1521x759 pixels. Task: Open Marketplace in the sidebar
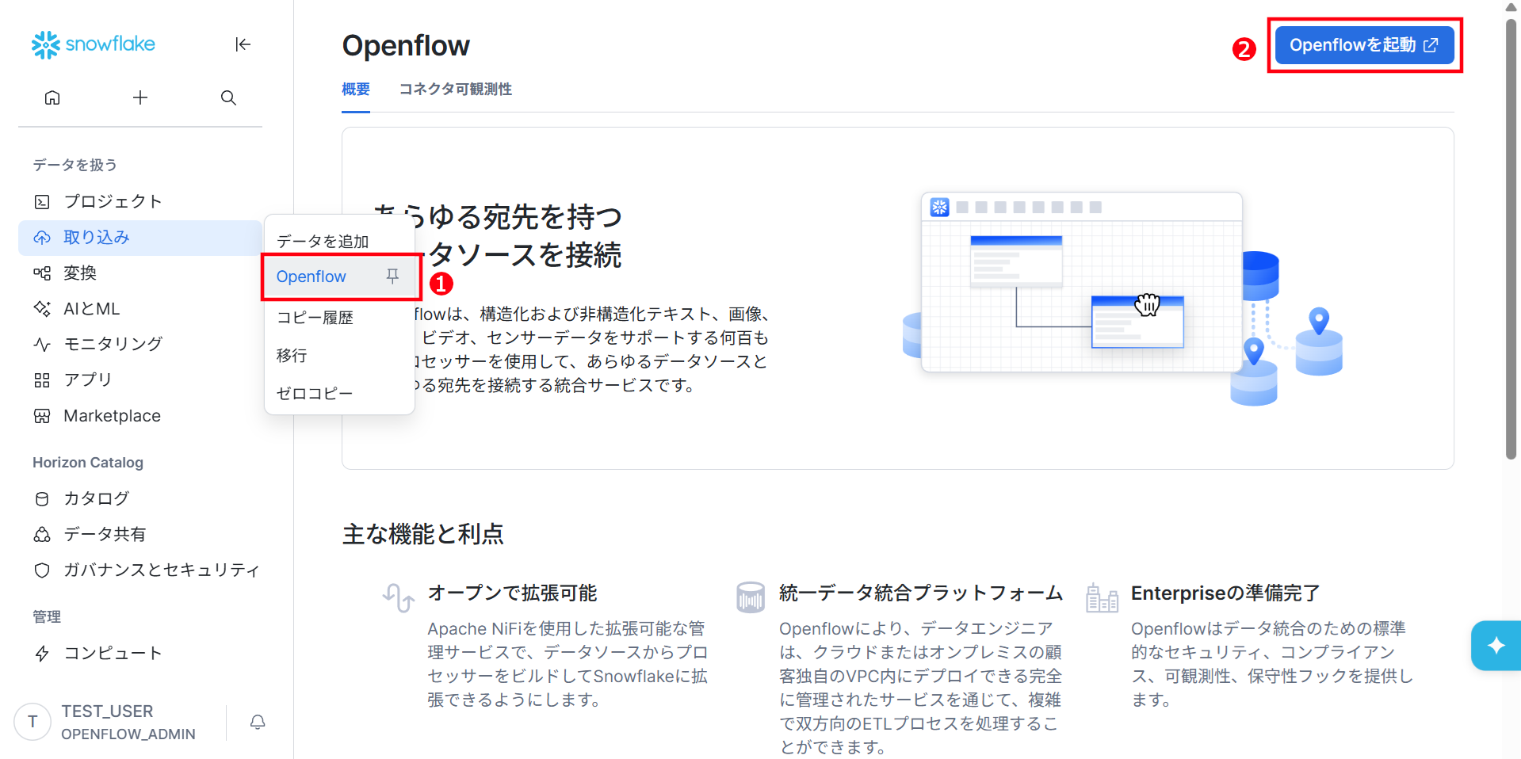point(140,416)
